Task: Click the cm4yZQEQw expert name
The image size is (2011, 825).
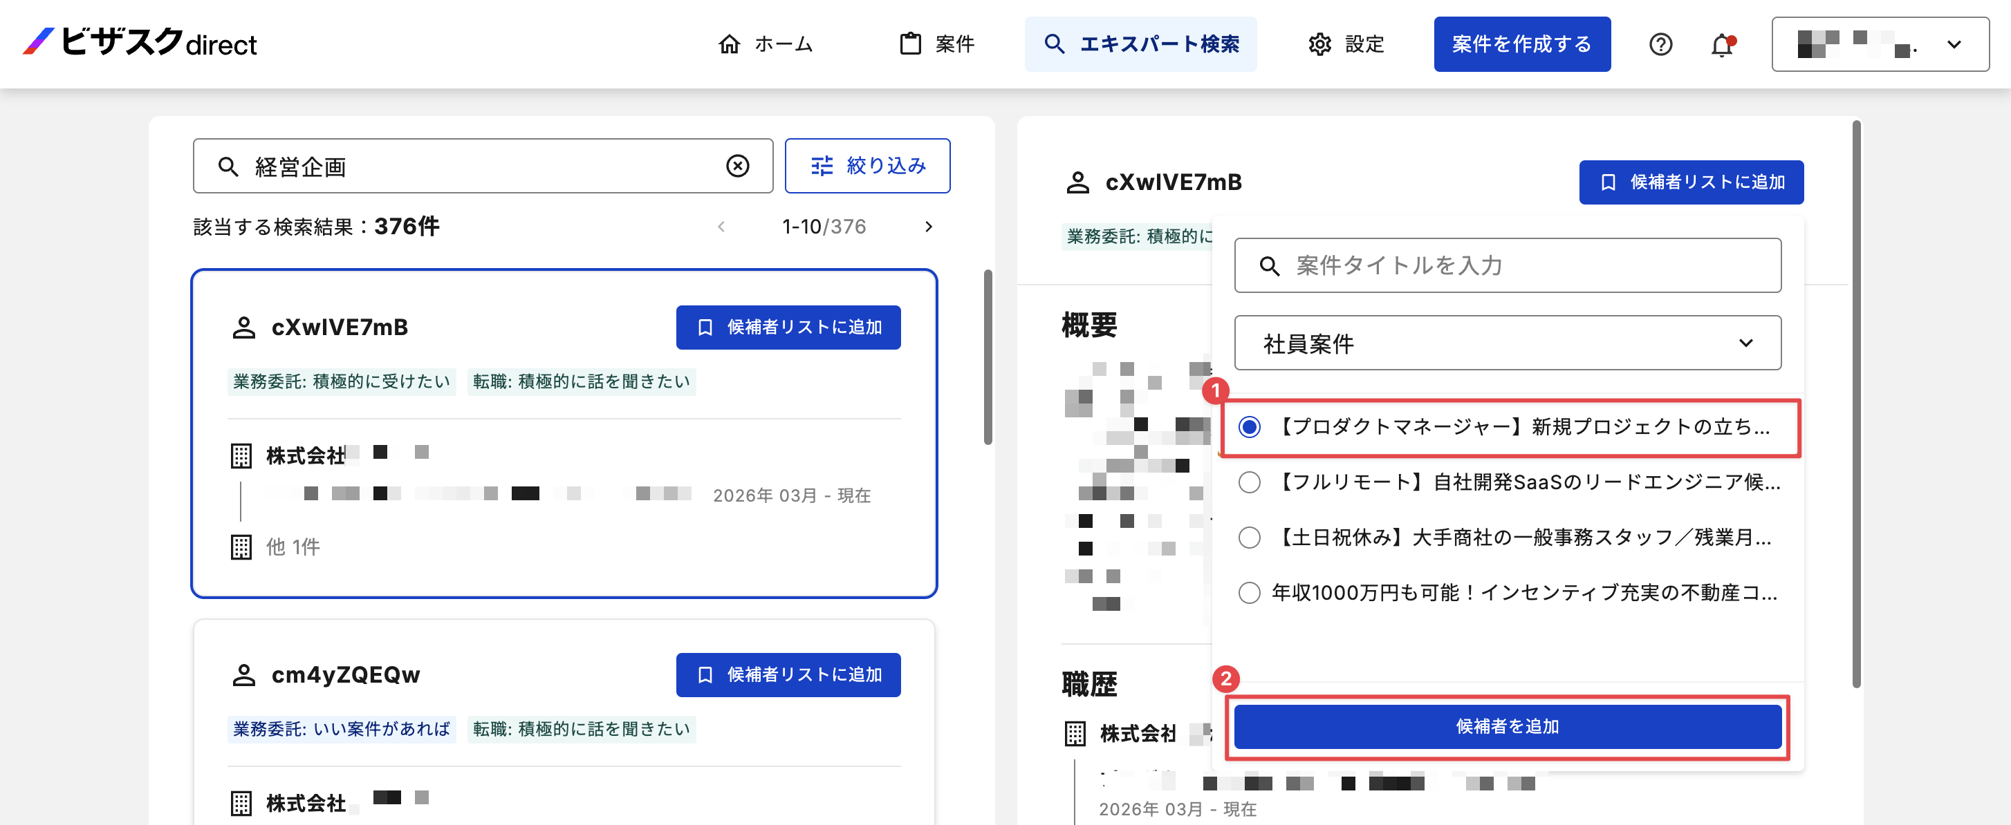Action: coord(346,674)
